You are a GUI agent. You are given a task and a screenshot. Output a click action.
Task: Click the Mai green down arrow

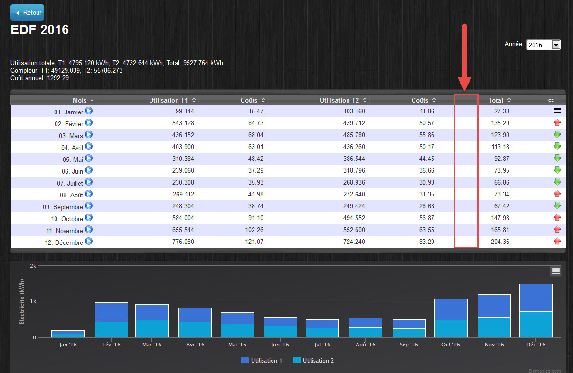tap(557, 158)
